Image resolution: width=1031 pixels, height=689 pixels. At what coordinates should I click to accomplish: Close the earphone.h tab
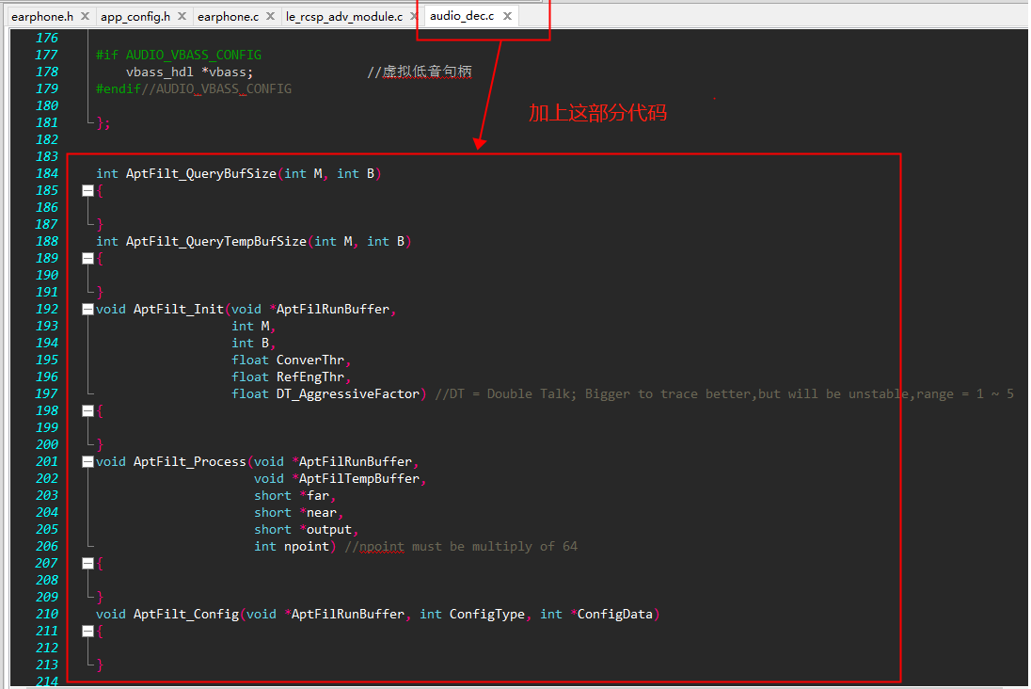(85, 16)
